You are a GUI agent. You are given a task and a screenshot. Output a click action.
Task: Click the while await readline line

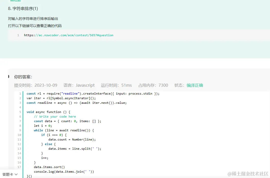pos(64,130)
